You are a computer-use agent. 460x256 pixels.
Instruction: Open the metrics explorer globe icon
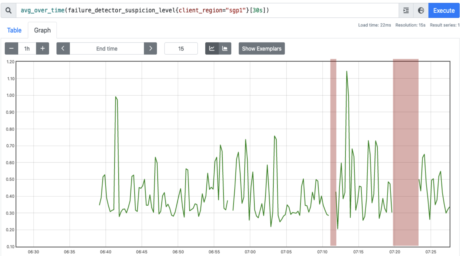(x=421, y=11)
